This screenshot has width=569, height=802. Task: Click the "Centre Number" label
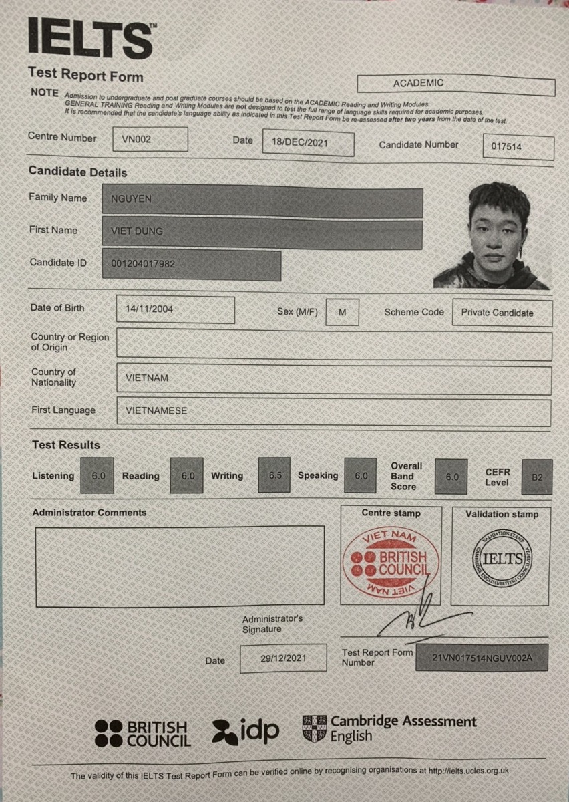coord(62,137)
